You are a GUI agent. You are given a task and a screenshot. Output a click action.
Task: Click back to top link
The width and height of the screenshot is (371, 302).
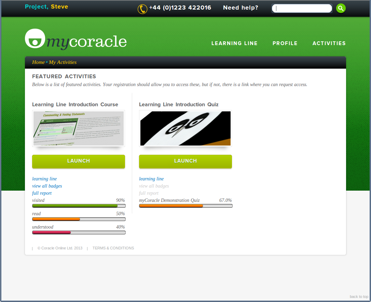coord(359,297)
